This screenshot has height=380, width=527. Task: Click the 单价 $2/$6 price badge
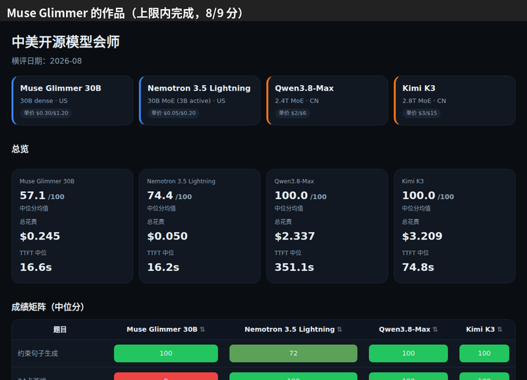click(292, 113)
